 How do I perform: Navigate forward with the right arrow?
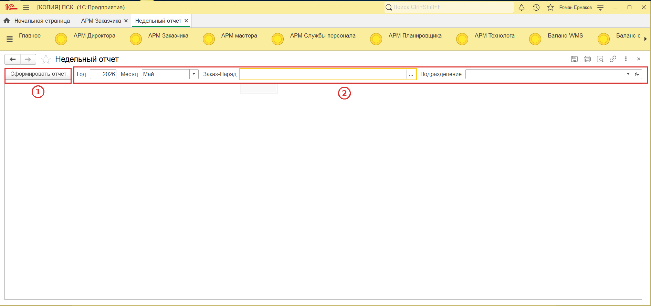(x=28, y=59)
